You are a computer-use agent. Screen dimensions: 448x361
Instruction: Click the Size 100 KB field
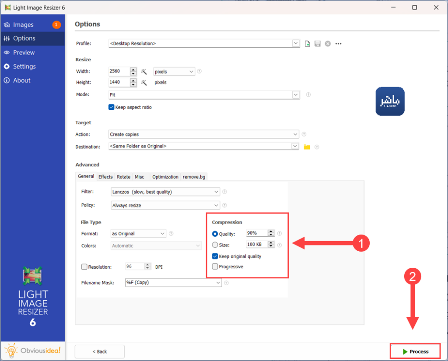257,244
